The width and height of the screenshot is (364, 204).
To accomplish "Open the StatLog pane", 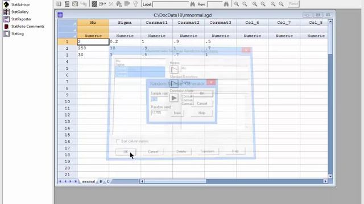I will click(14, 34).
